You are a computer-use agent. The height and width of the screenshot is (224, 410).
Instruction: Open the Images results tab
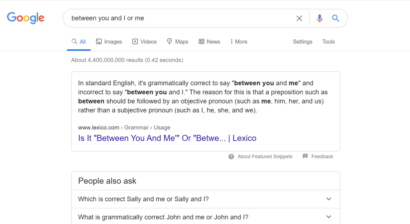click(x=109, y=42)
